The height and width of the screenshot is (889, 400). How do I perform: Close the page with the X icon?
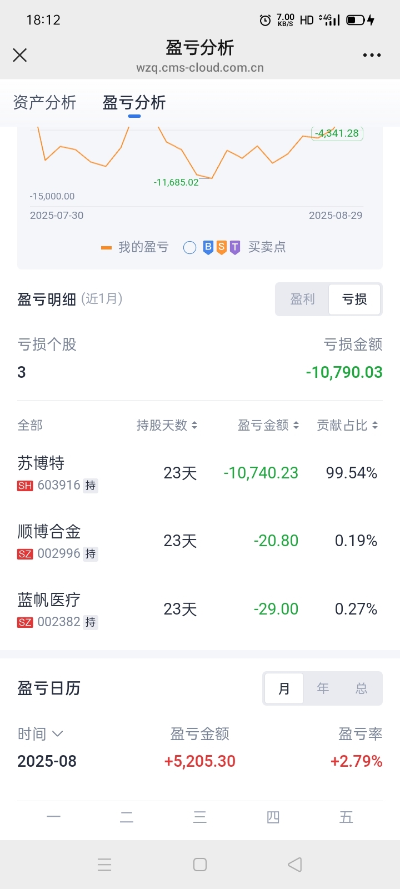pyautogui.click(x=20, y=55)
